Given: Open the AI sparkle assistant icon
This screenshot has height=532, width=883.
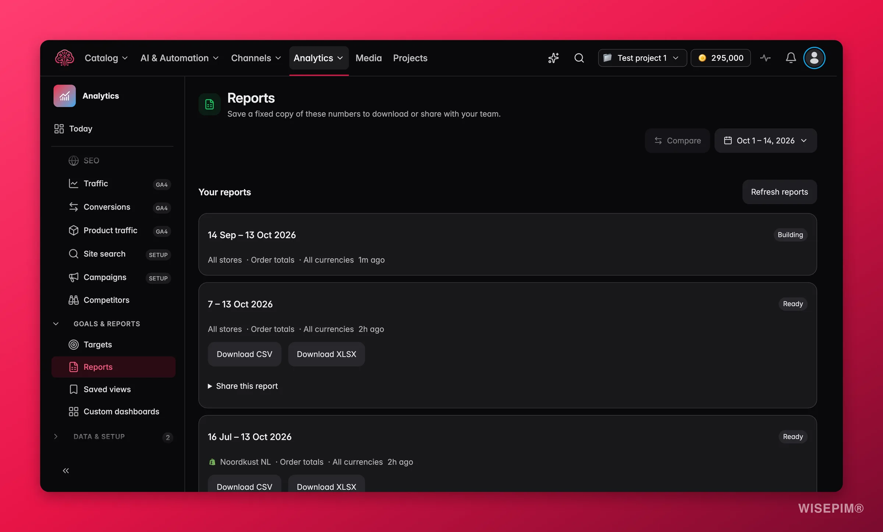Looking at the screenshot, I should pos(553,58).
